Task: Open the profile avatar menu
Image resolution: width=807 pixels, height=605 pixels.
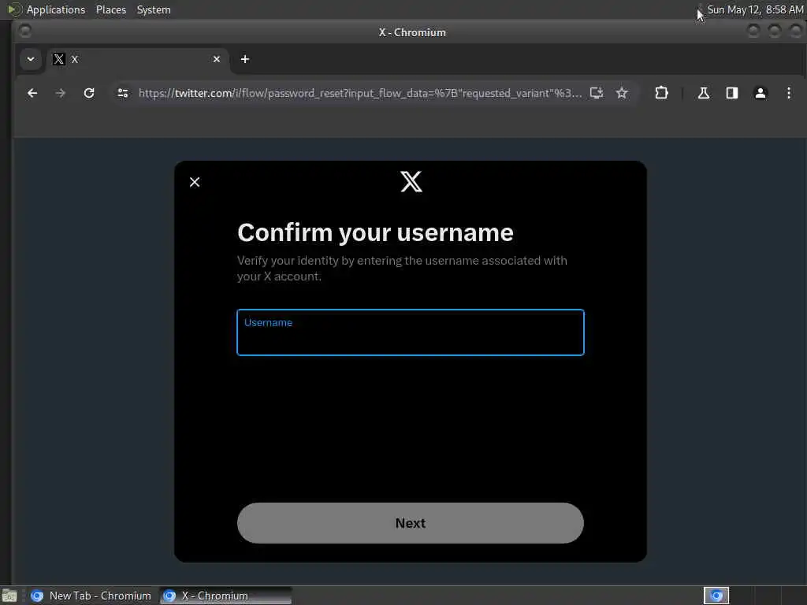Action: click(x=761, y=93)
